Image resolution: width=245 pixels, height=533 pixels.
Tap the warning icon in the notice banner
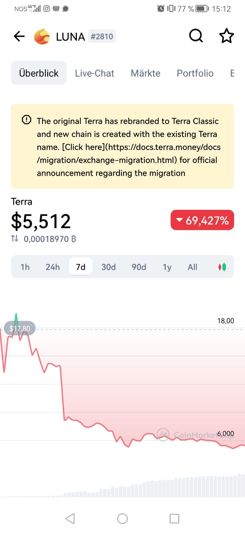click(x=27, y=120)
